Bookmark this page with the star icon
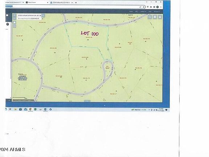Viewport: 209px width, 157px height. 144,7
